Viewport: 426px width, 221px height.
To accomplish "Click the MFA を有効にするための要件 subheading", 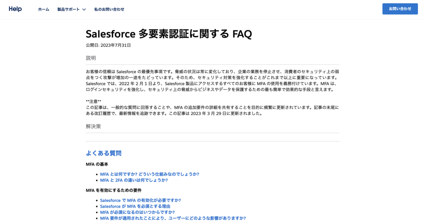I will 114,190.
